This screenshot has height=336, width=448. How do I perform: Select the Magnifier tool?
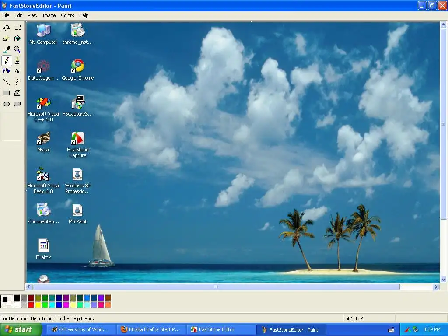(17, 49)
